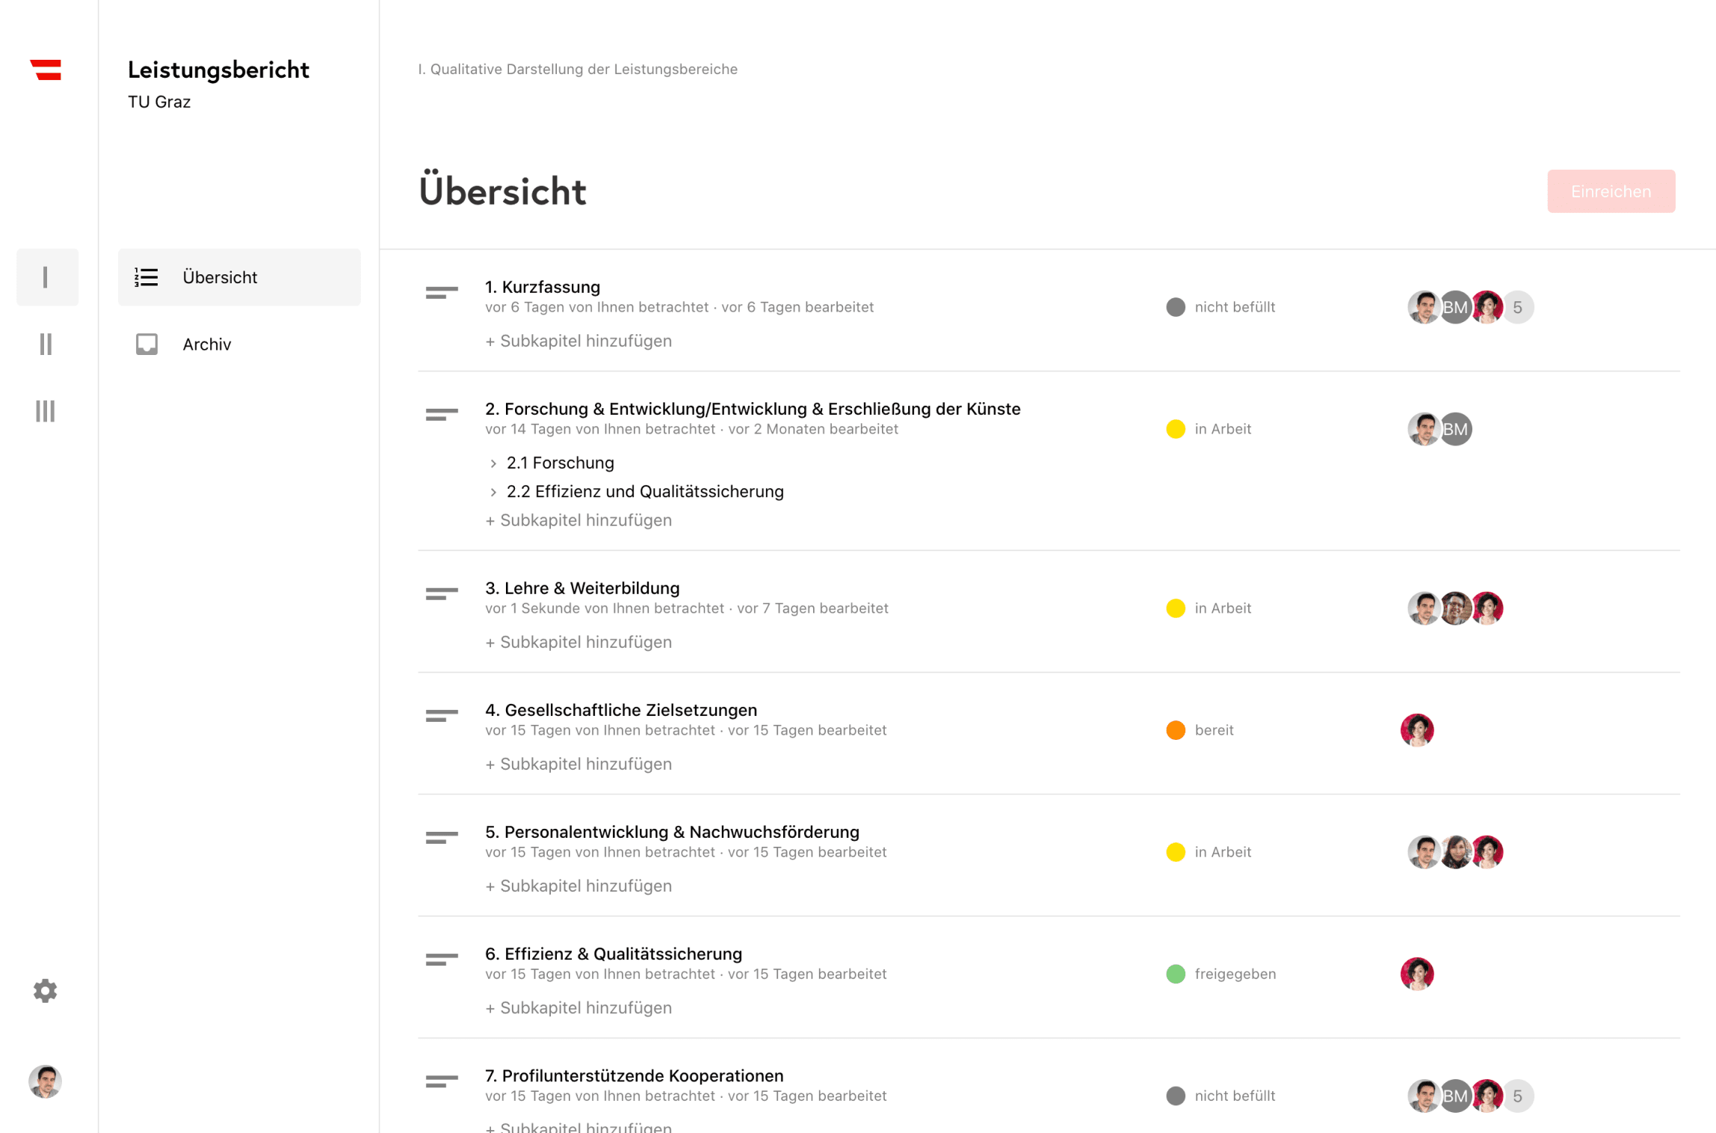Open section III in the left sidebar
This screenshot has width=1716, height=1133.
[x=46, y=412]
